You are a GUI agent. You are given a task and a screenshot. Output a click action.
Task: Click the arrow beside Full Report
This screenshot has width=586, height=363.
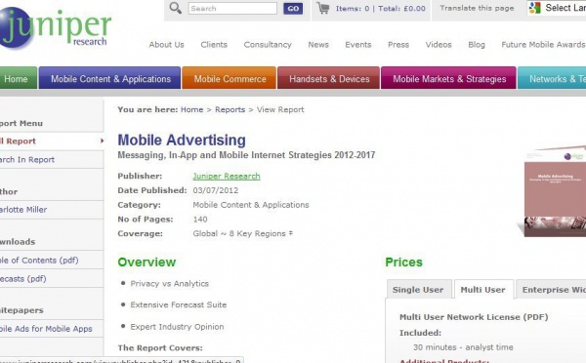pos(102,141)
